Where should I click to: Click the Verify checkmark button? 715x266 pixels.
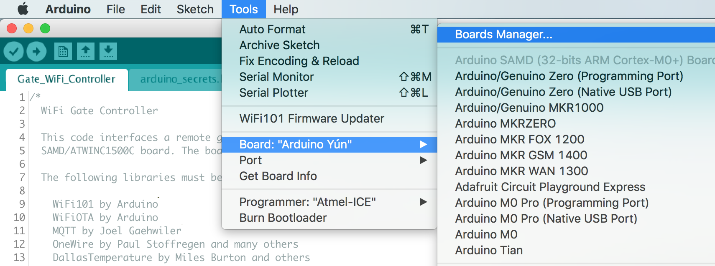click(x=14, y=51)
